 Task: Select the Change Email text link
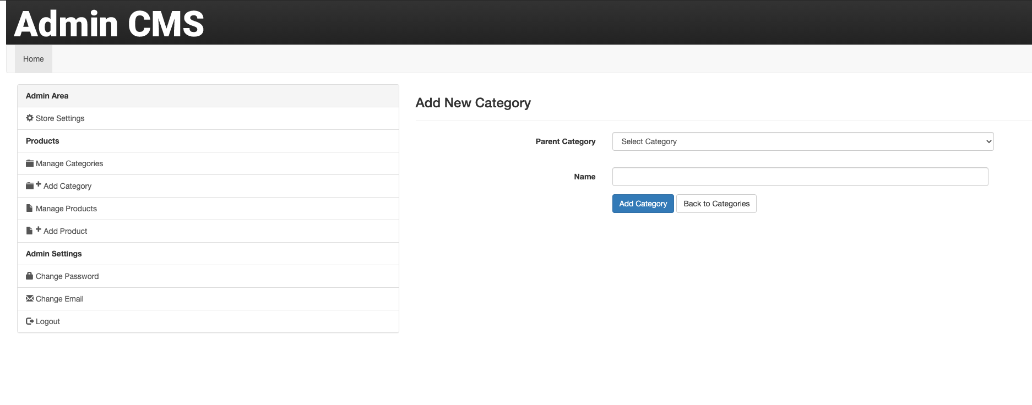click(59, 299)
